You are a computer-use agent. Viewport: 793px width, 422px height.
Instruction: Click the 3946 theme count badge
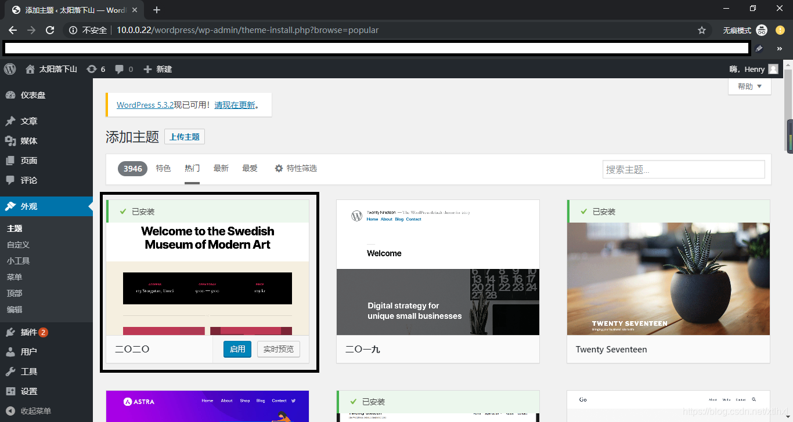pyautogui.click(x=132, y=169)
